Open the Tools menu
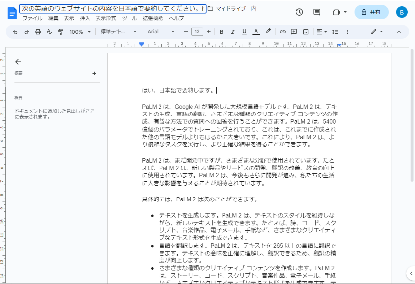The image size is (415, 284). pyautogui.click(x=129, y=18)
